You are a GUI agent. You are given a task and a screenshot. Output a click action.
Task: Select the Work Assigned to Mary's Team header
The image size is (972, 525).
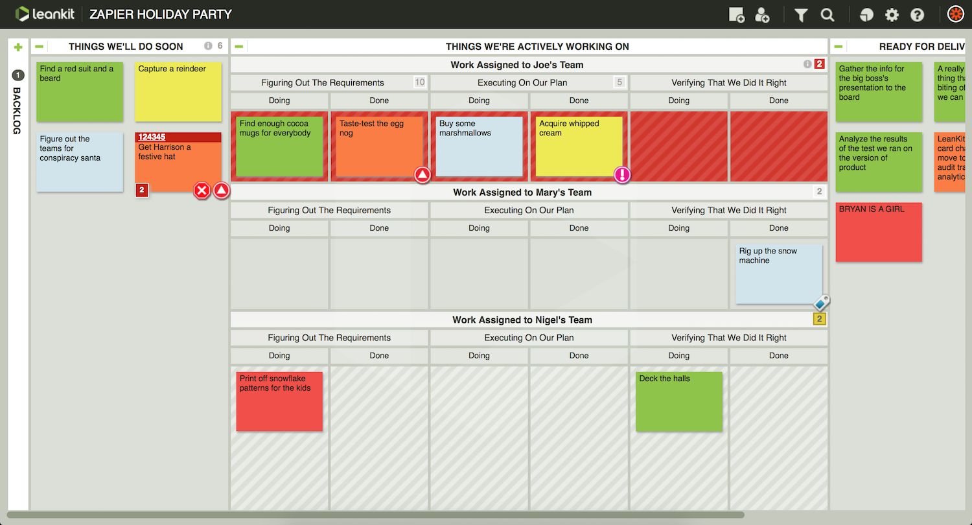click(x=522, y=192)
